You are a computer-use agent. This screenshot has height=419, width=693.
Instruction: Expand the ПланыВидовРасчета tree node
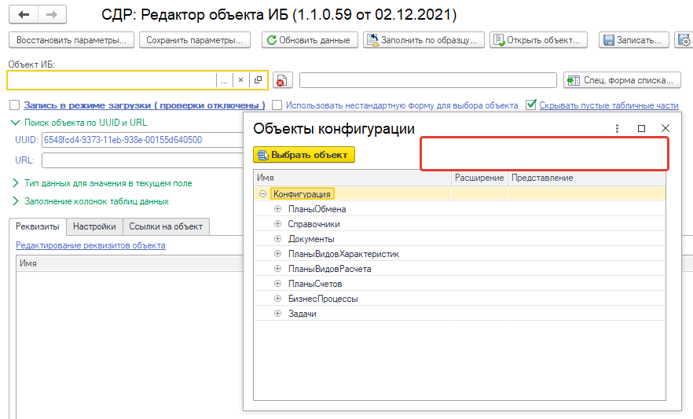click(277, 268)
